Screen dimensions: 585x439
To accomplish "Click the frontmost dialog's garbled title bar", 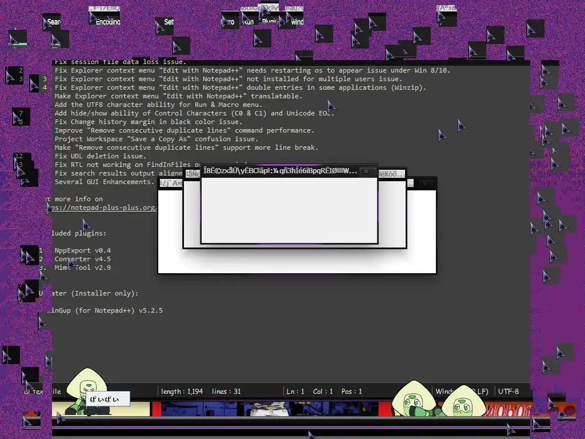I will (280, 171).
